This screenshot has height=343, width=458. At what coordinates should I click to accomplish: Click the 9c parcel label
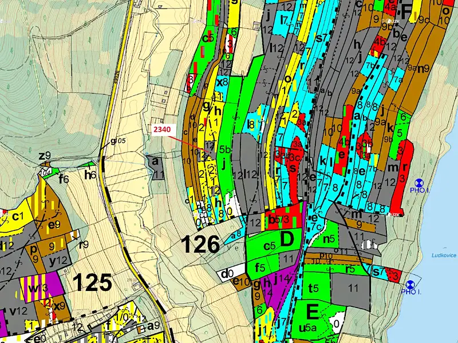coord(424,20)
